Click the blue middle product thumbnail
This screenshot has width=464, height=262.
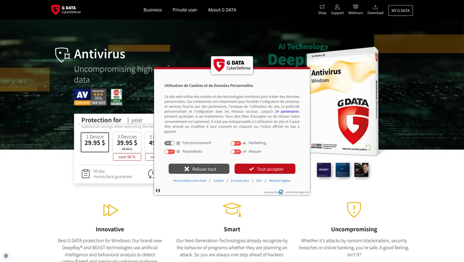click(343, 170)
